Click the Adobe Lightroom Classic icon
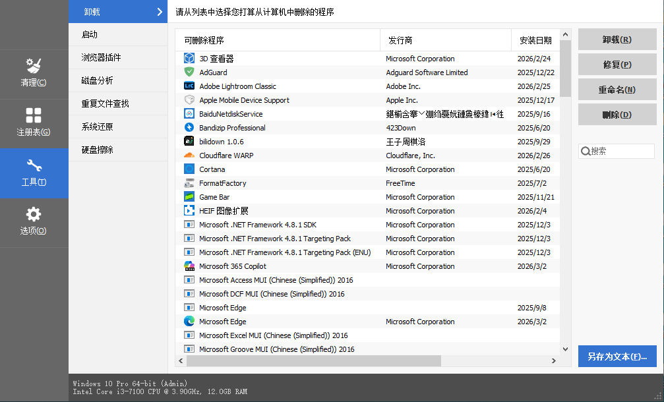The height and width of the screenshot is (402, 664). (189, 86)
